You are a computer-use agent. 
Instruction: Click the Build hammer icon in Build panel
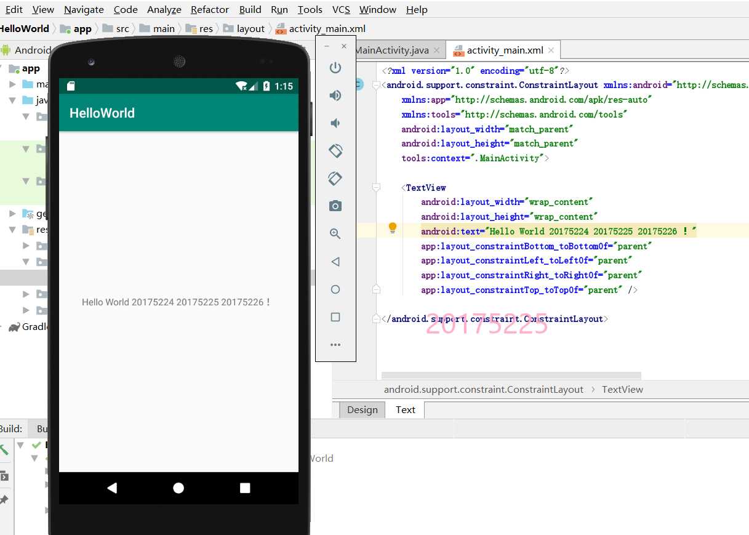point(4,449)
